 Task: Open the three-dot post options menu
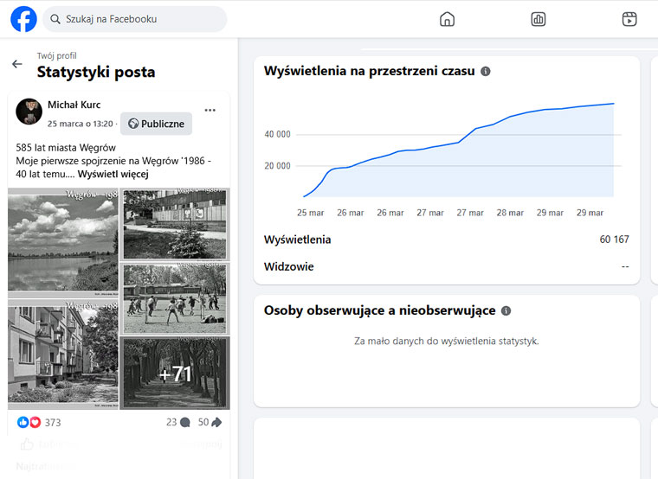pos(210,110)
